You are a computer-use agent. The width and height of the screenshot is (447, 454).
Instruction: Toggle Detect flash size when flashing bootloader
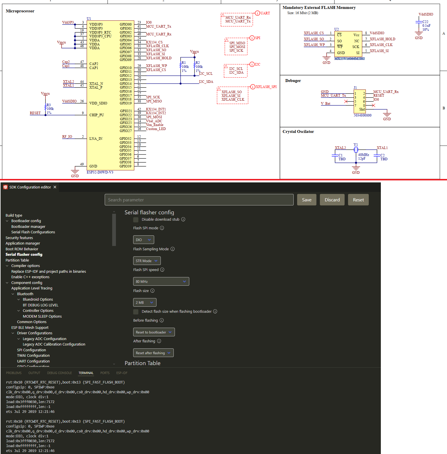point(136,312)
